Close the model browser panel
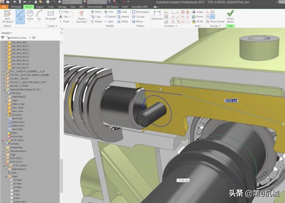 [x=62, y=29]
